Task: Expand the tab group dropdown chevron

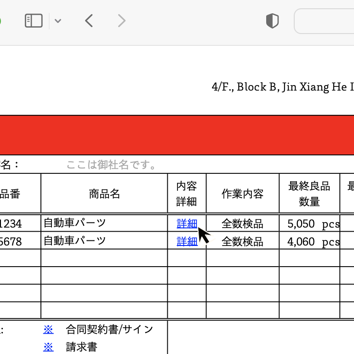Action: (x=58, y=21)
